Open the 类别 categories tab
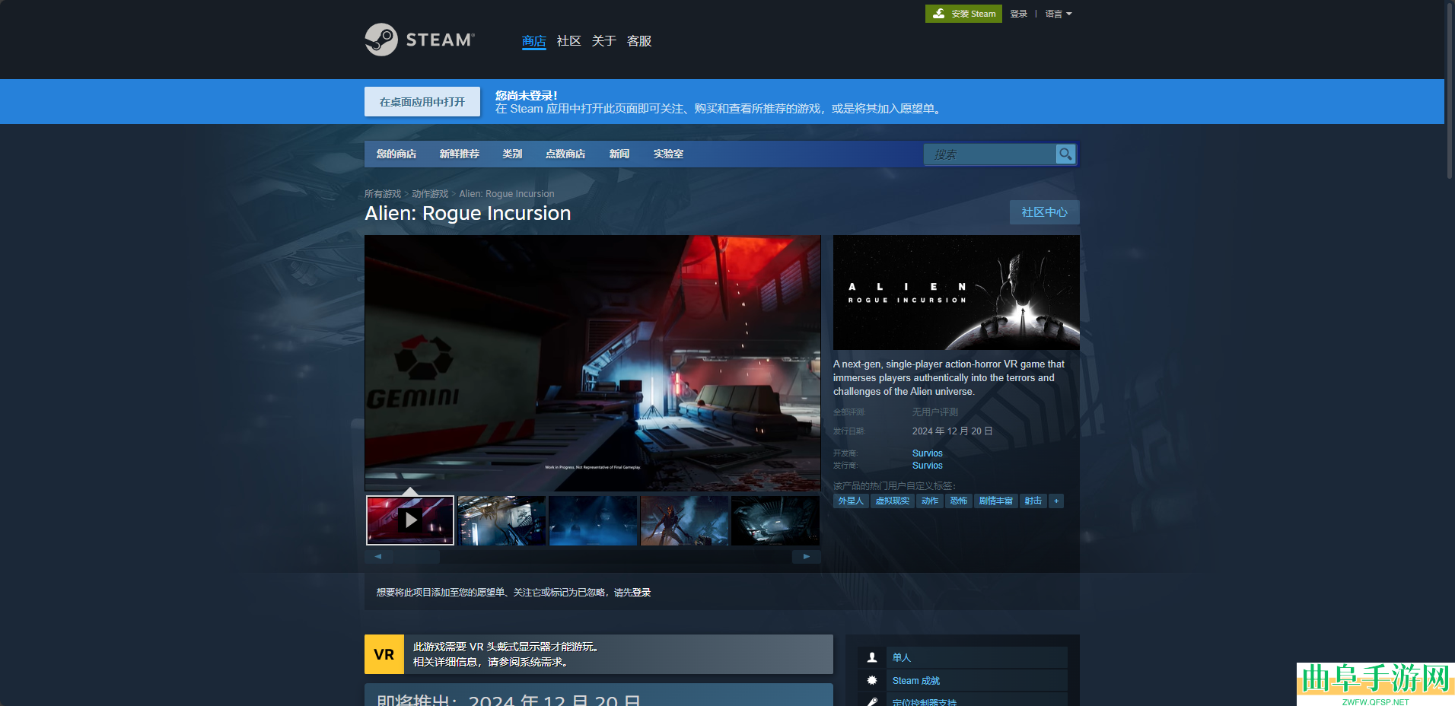Viewport: 1455px width, 706px height. [512, 154]
